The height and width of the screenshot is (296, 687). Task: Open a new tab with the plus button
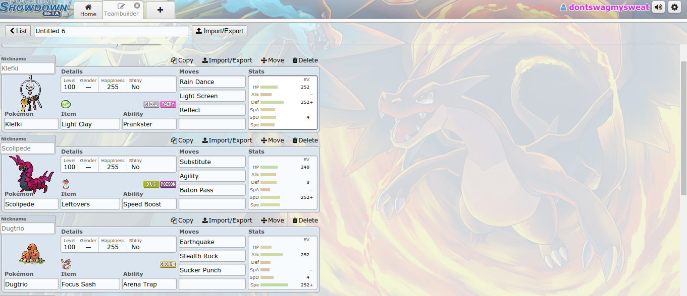[x=160, y=10]
